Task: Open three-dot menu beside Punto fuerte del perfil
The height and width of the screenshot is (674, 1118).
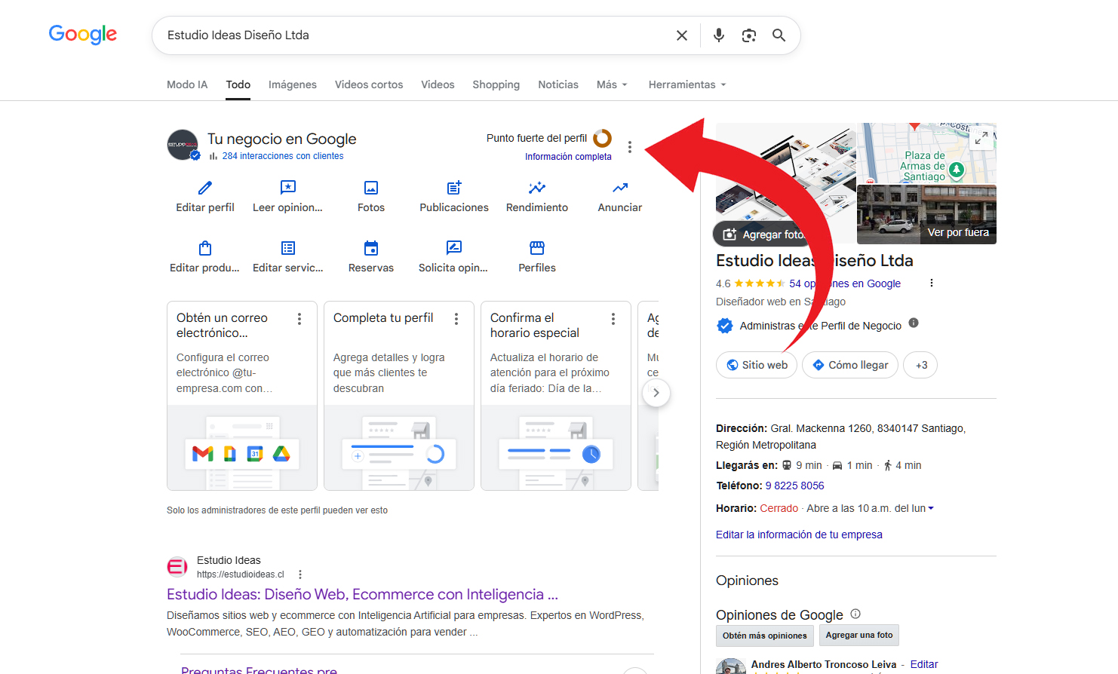Action: [630, 147]
